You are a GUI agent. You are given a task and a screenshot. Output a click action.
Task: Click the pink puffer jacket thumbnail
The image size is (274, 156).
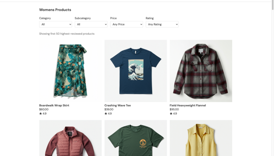click(x=70, y=138)
